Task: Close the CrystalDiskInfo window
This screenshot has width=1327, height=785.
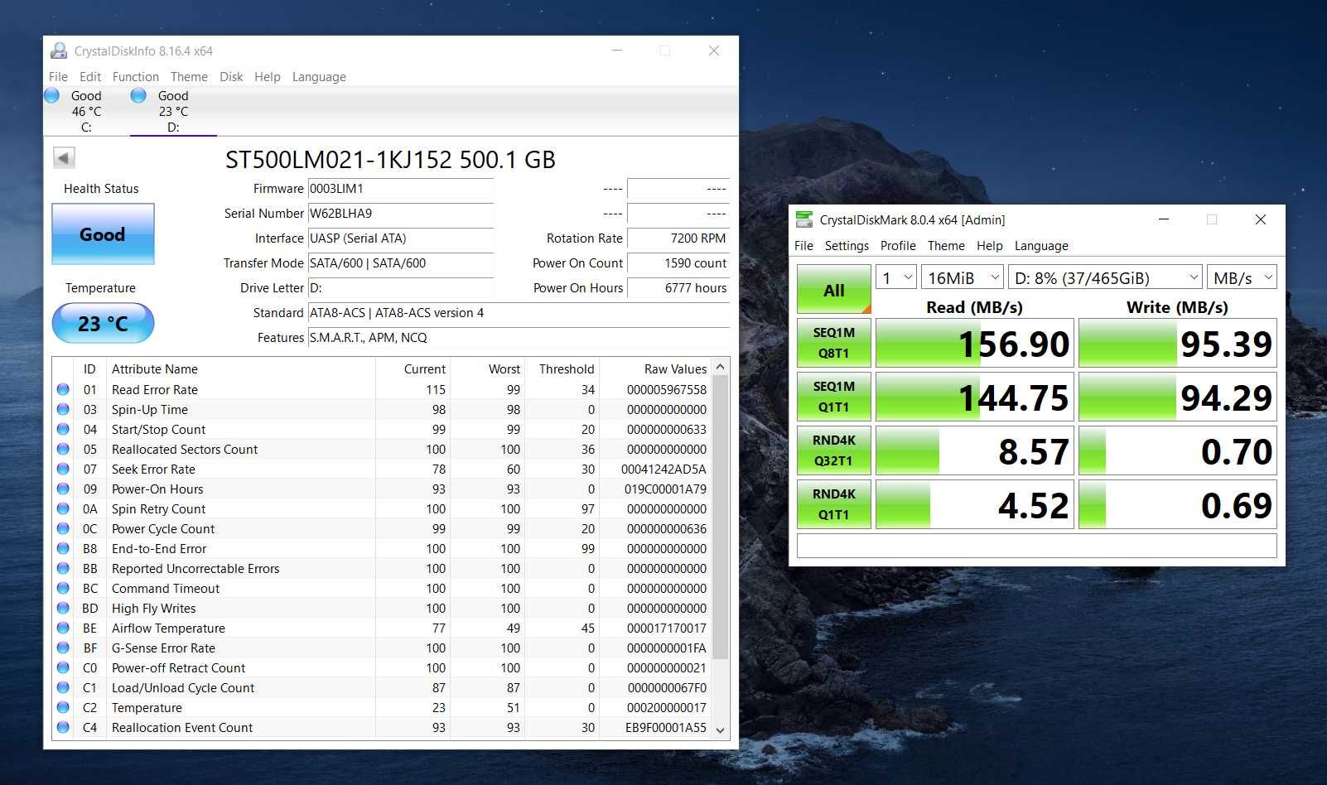Action: (x=713, y=51)
